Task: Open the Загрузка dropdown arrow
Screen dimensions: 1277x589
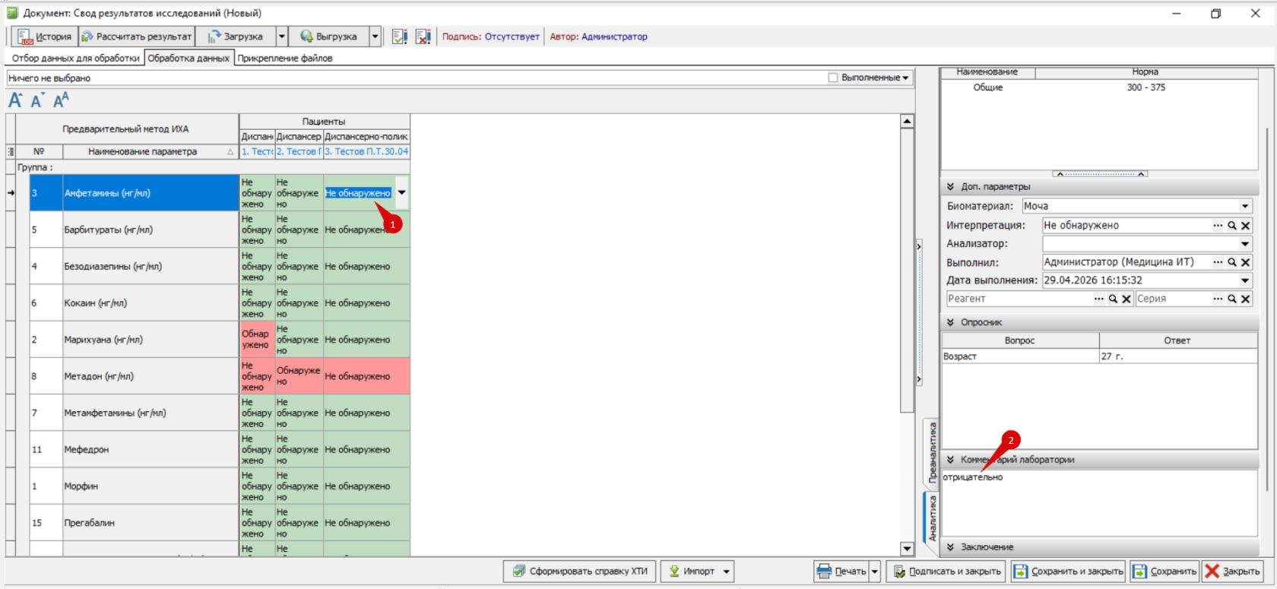Action: [x=282, y=36]
